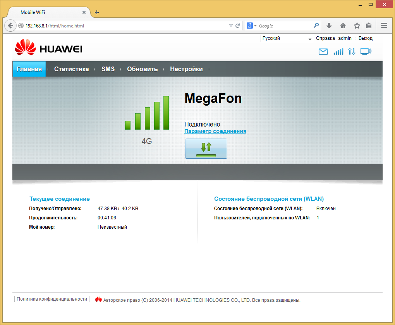The width and height of the screenshot is (395, 325).
Task: Open the SMS messages envelope icon
Action: tap(323, 51)
